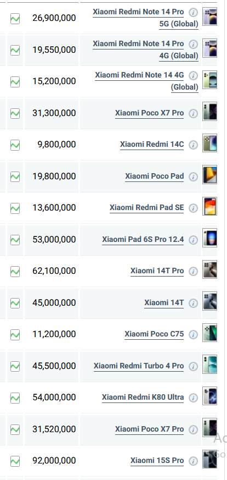Image resolution: width=227 pixels, height=480 pixels.
Task: Click Xiaomi Redmi Note 14 Pro 4G thumbnail
Action: point(210,48)
